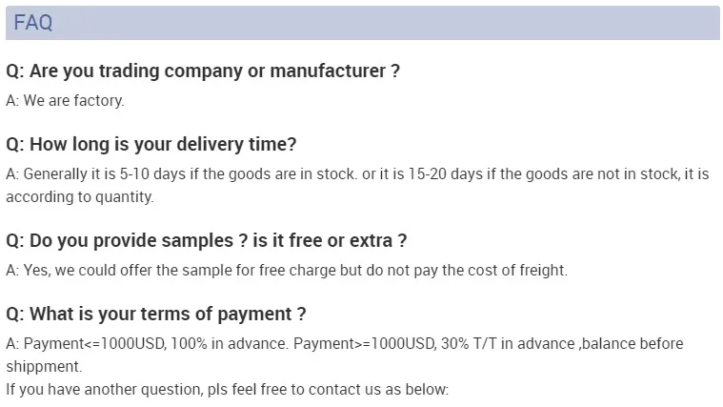Click the 'feel free to contact us' line
Viewport: 723px width, 407px height.
click(x=226, y=389)
